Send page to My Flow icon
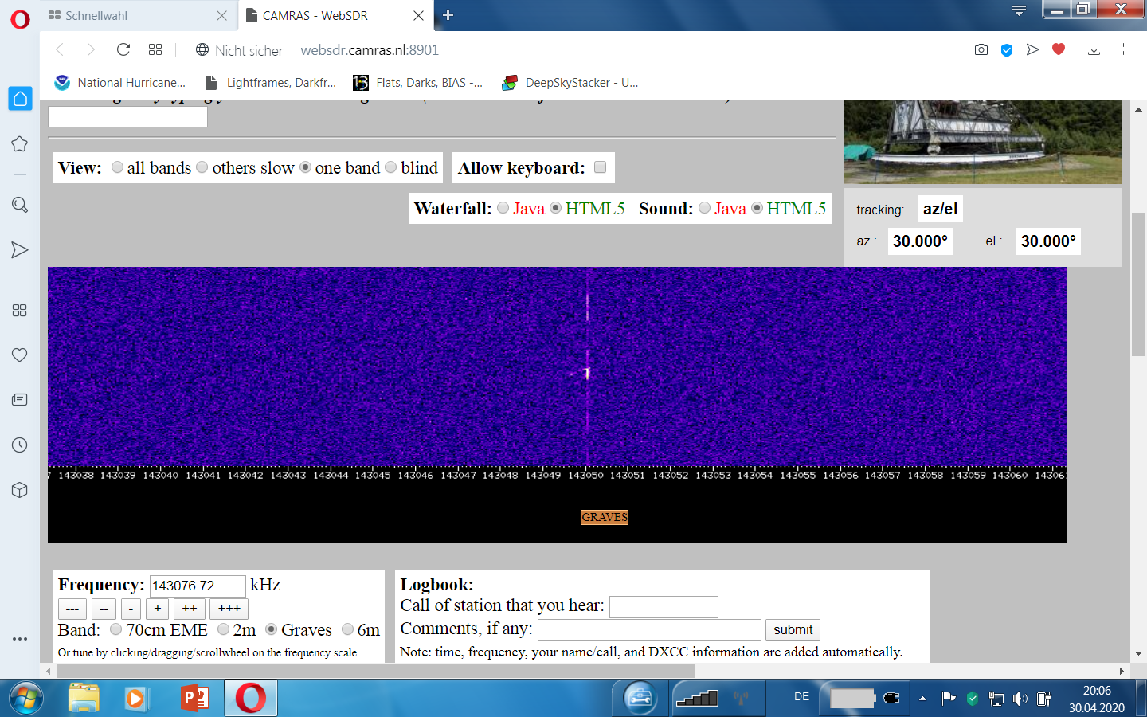 (x=1033, y=50)
